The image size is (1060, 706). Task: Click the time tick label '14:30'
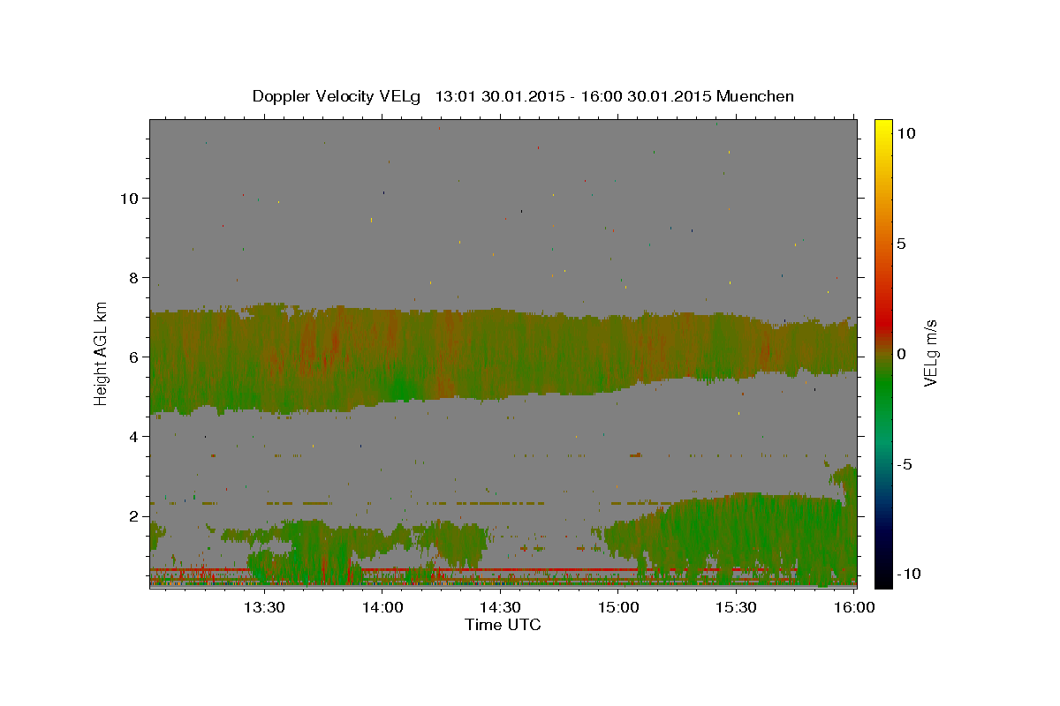click(500, 607)
